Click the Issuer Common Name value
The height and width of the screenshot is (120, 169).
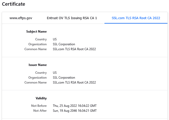[x=74, y=82]
